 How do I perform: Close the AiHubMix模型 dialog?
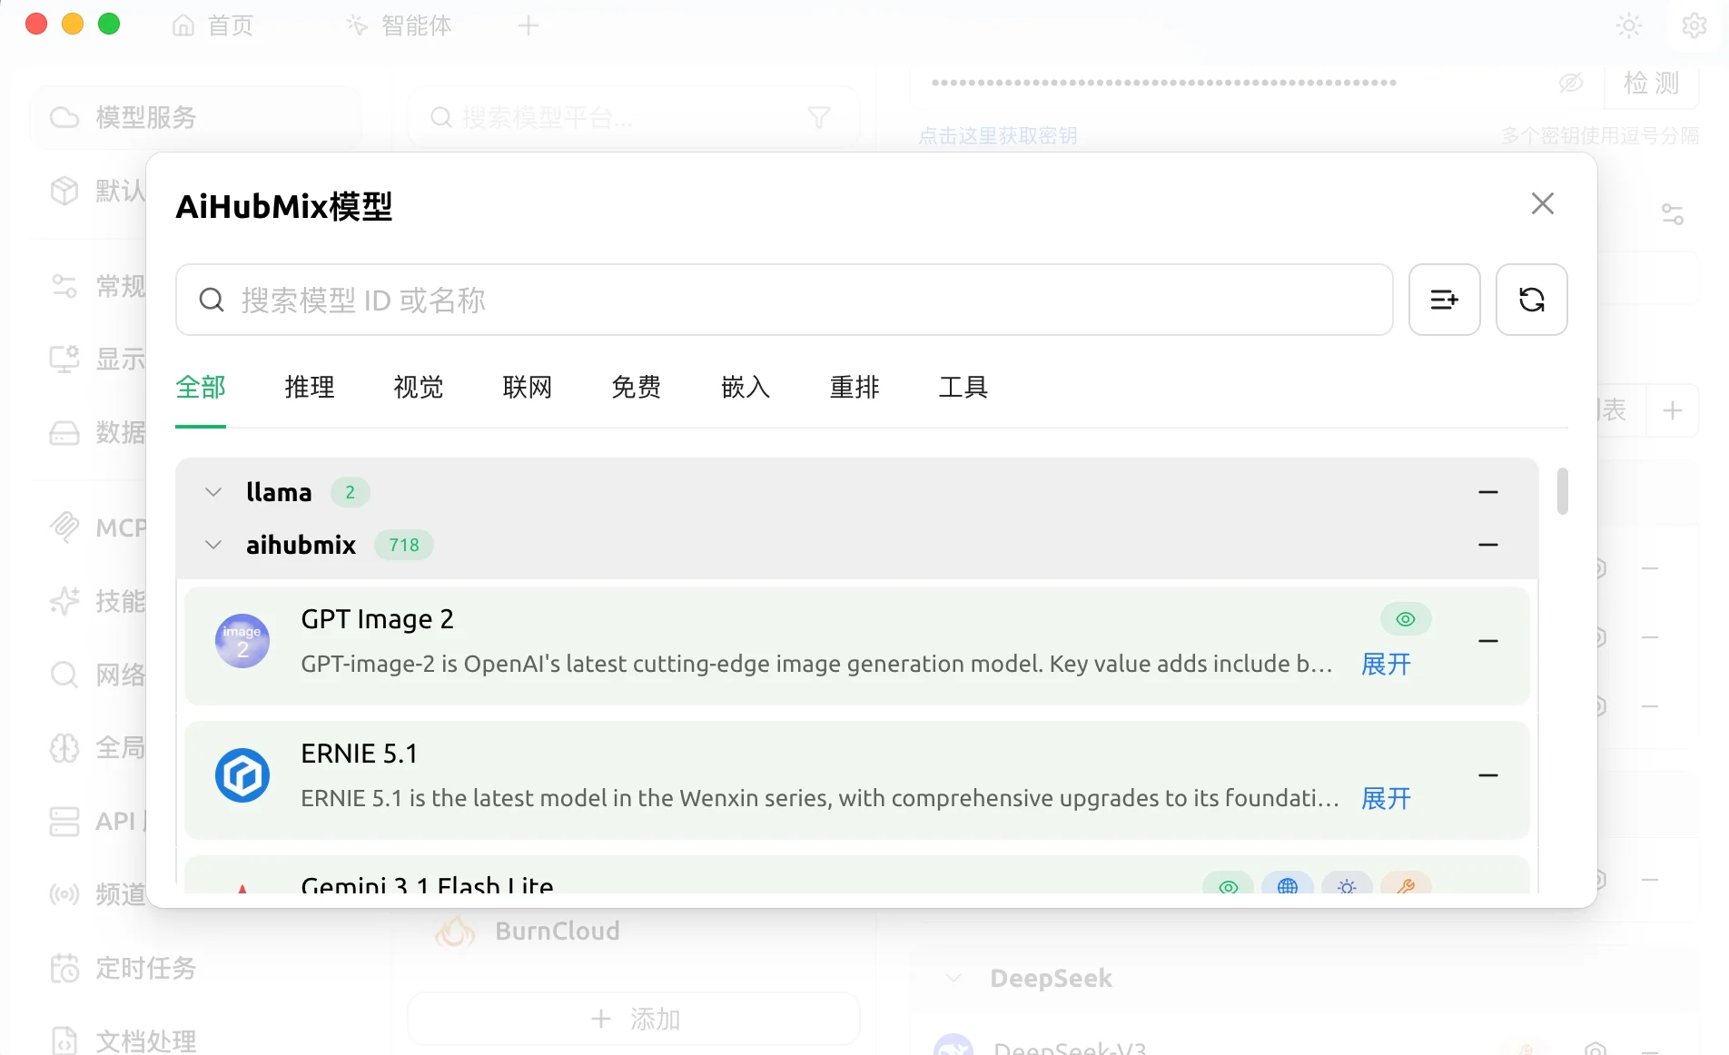[x=1542, y=203]
